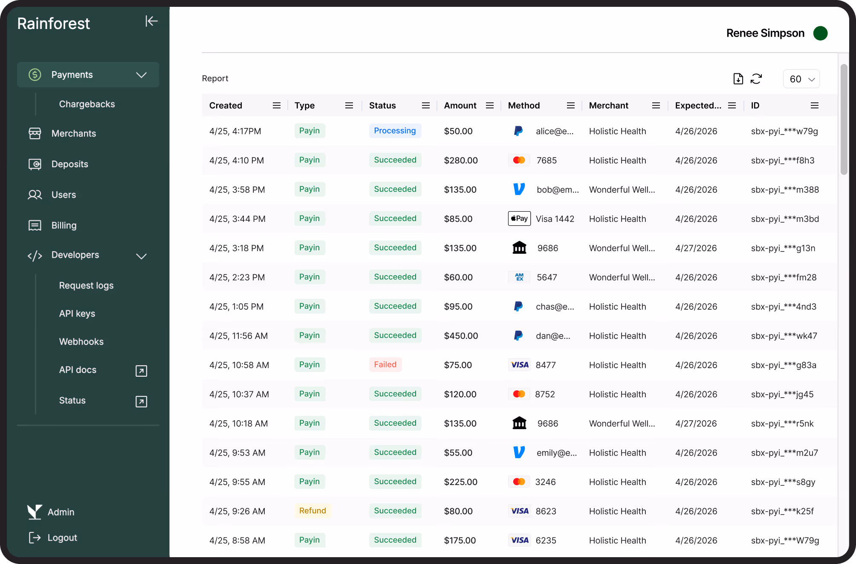
Task: Click chas@e... method cell
Action: (555, 306)
